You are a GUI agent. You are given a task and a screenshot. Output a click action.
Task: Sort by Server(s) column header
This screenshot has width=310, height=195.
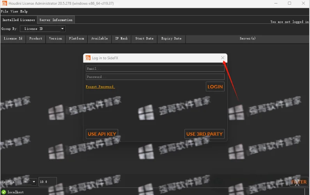tap(248, 39)
